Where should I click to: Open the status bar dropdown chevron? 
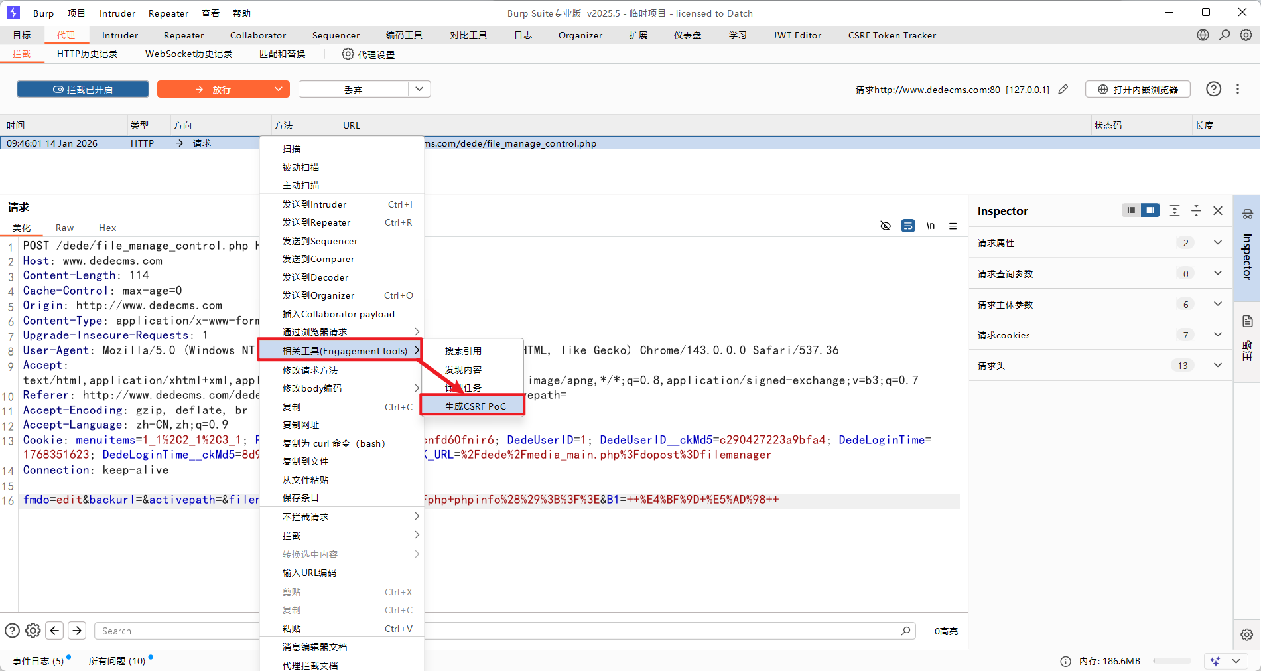pyautogui.click(x=1236, y=661)
